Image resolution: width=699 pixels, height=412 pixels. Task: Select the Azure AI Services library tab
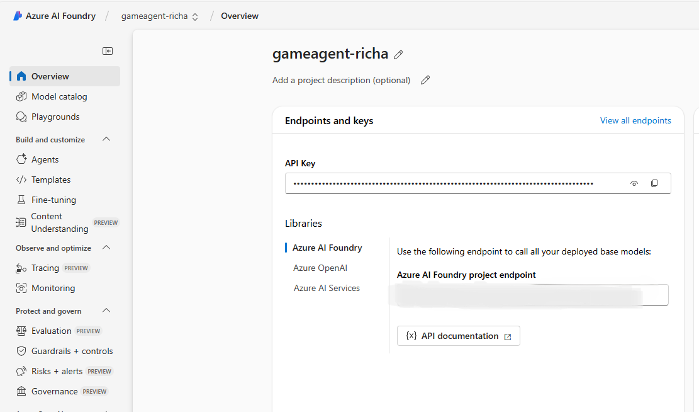pyautogui.click(x=327, y=288)
